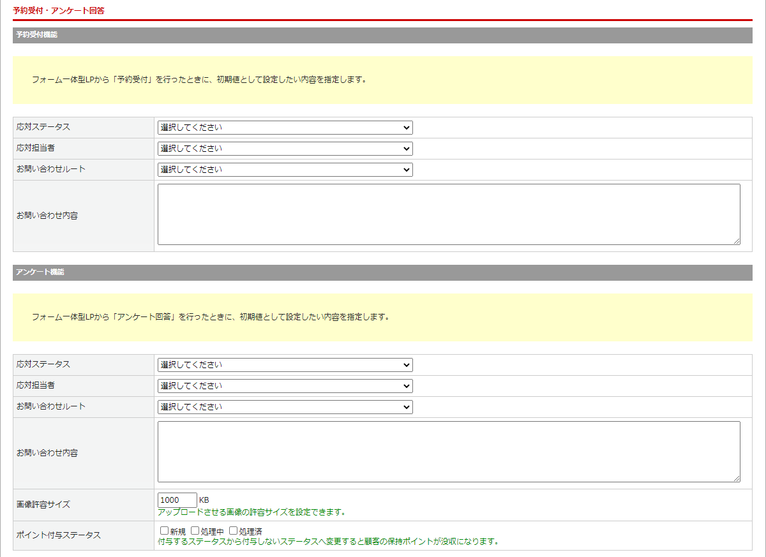Viewport: 766px width, 557px height.
Task: Expand 応対担当者 dropdown in アンケート機能 section
Action: [x=285, y=386]
